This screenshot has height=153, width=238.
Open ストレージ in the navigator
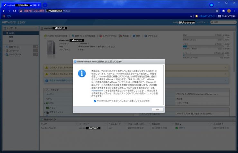point(14,51)
